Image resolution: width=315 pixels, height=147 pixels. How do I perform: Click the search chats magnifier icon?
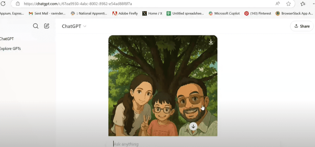[x=36, y=26]
